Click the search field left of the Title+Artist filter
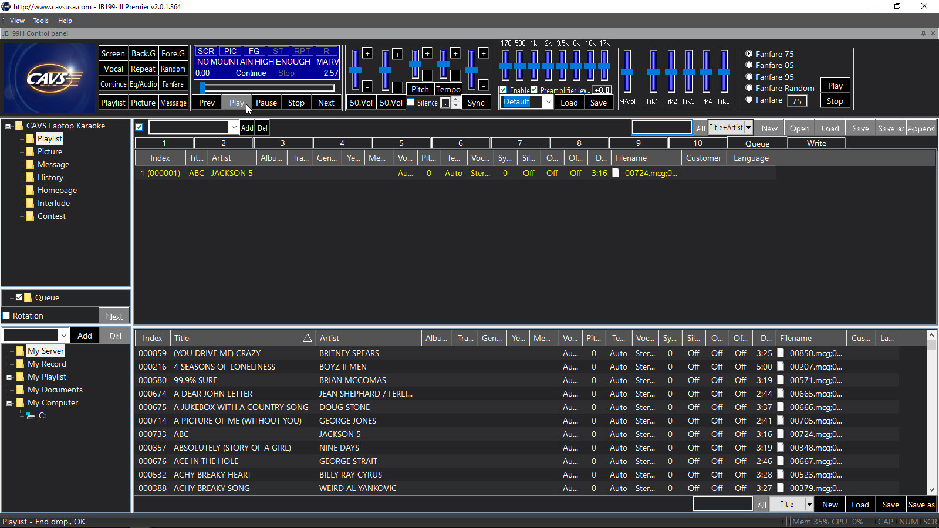Image resolution: width=939 pixels, height=528 pixels. click(661, 127)
